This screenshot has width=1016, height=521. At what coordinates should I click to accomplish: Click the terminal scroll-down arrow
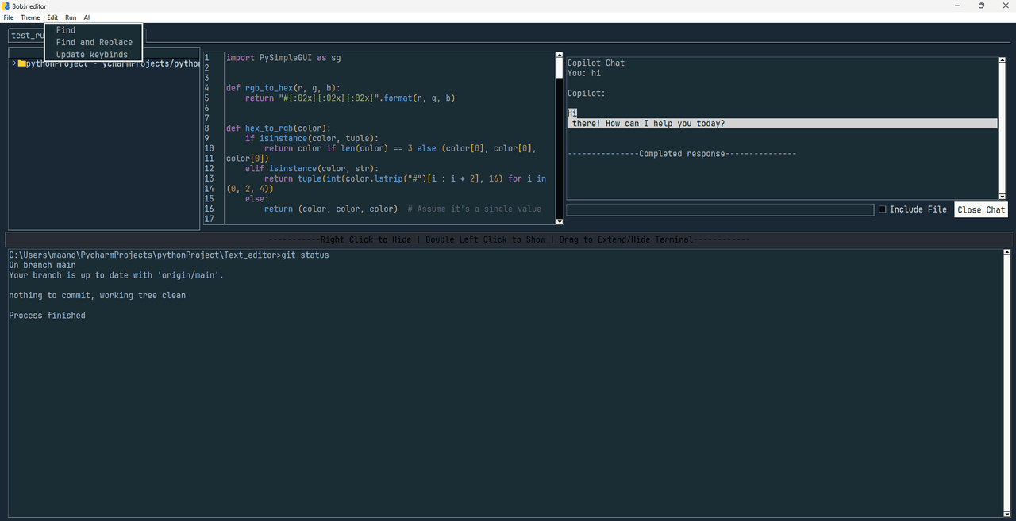[1007, 512]
